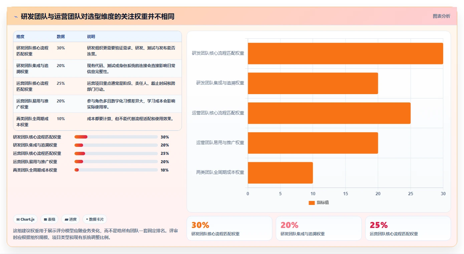Image resolution: width=464 pixels, height=254 pixels.
Task: Click the chart bar for 研发团队核心流程匹配权重
Action: [x=345, y=53]
